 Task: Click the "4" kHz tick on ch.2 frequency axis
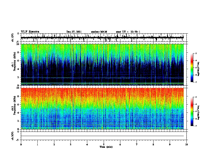tap(19, 113)
